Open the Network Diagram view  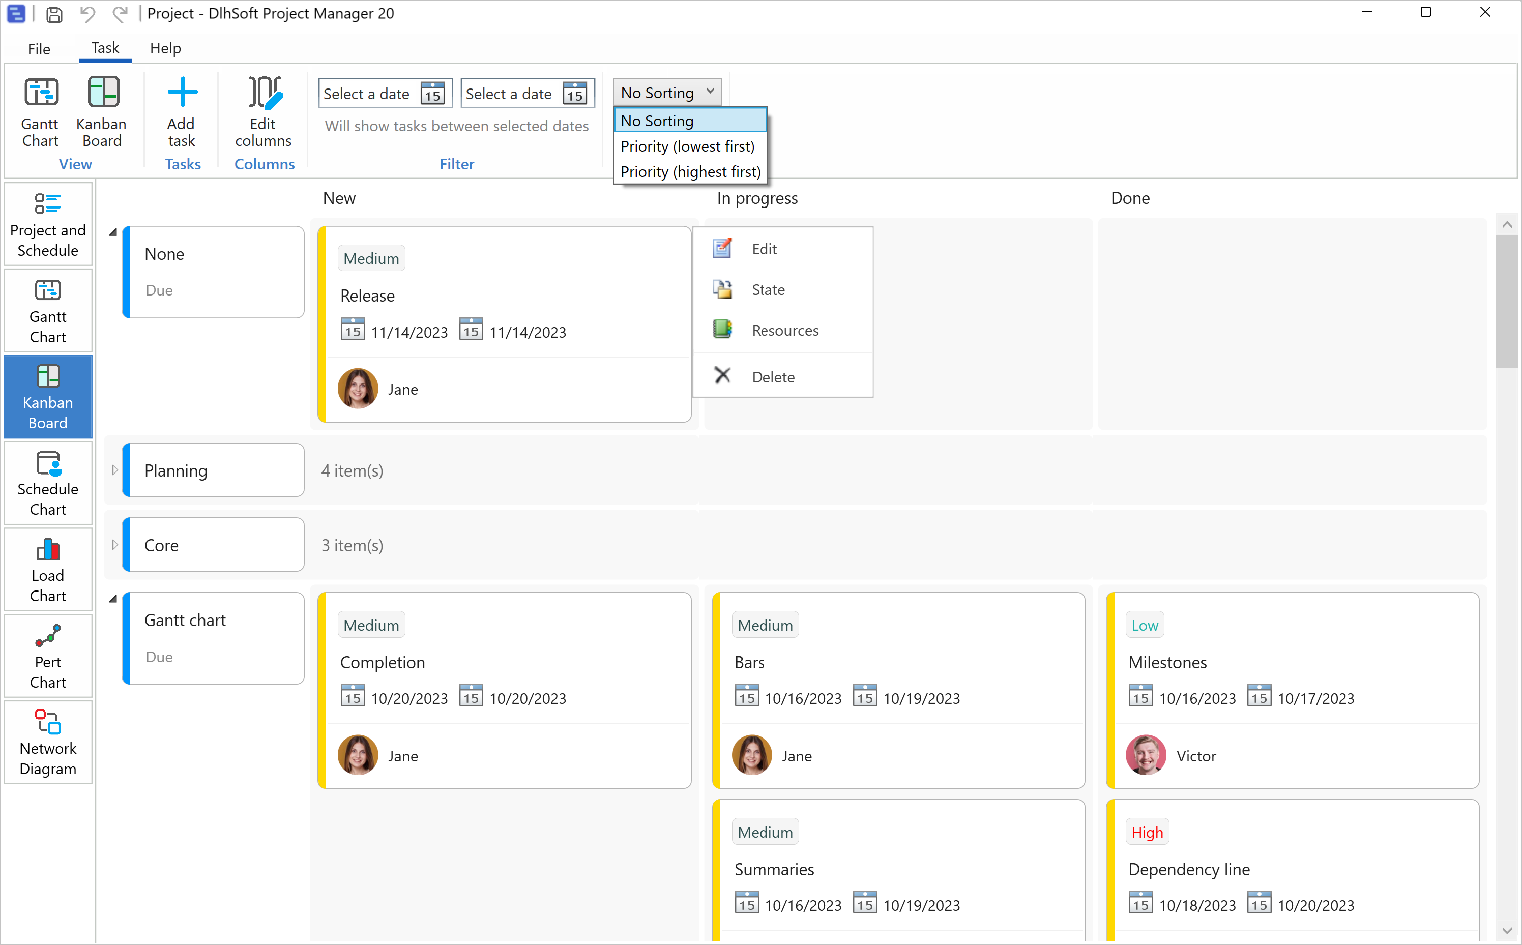47,741
